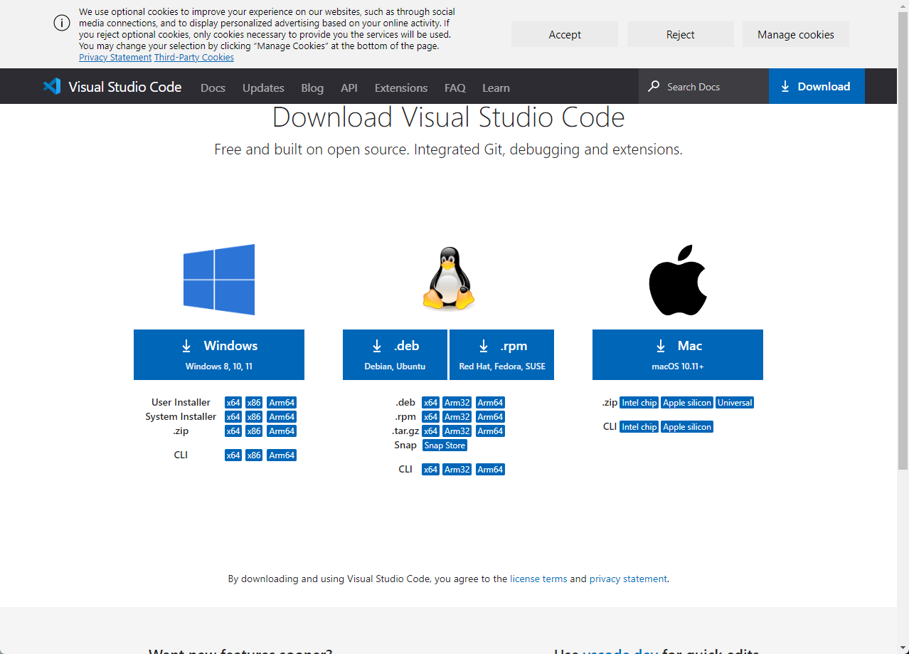The image size is (909, 654).
Task: Download Windows CLI x86
Action: tap(254, 455)
